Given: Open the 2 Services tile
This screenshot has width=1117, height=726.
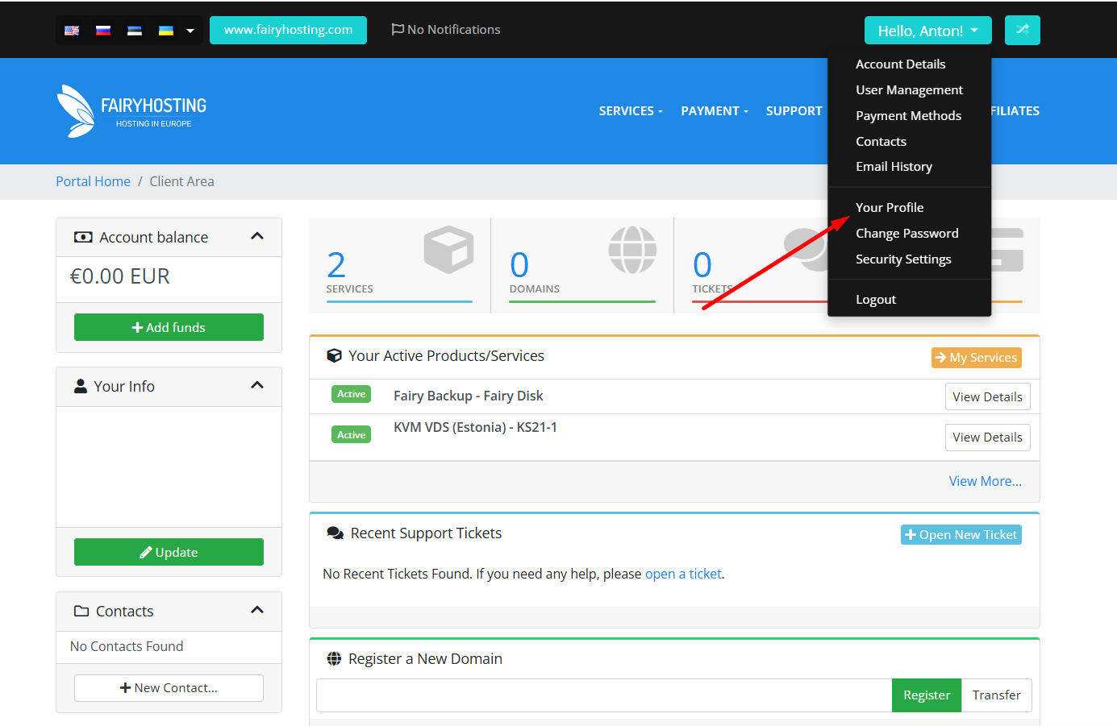Looking at the screenshot, I should (x=399, y=265).
